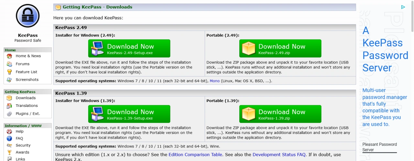Screen dimensions: 414x161
Task: Open the Help page
Action: pos(19,131)
